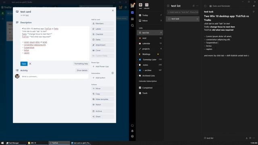Select 'calendar' pinned shortcut at top of TickTick sidebar
This screenshot has width=258, height=145.
pos(147,6)
